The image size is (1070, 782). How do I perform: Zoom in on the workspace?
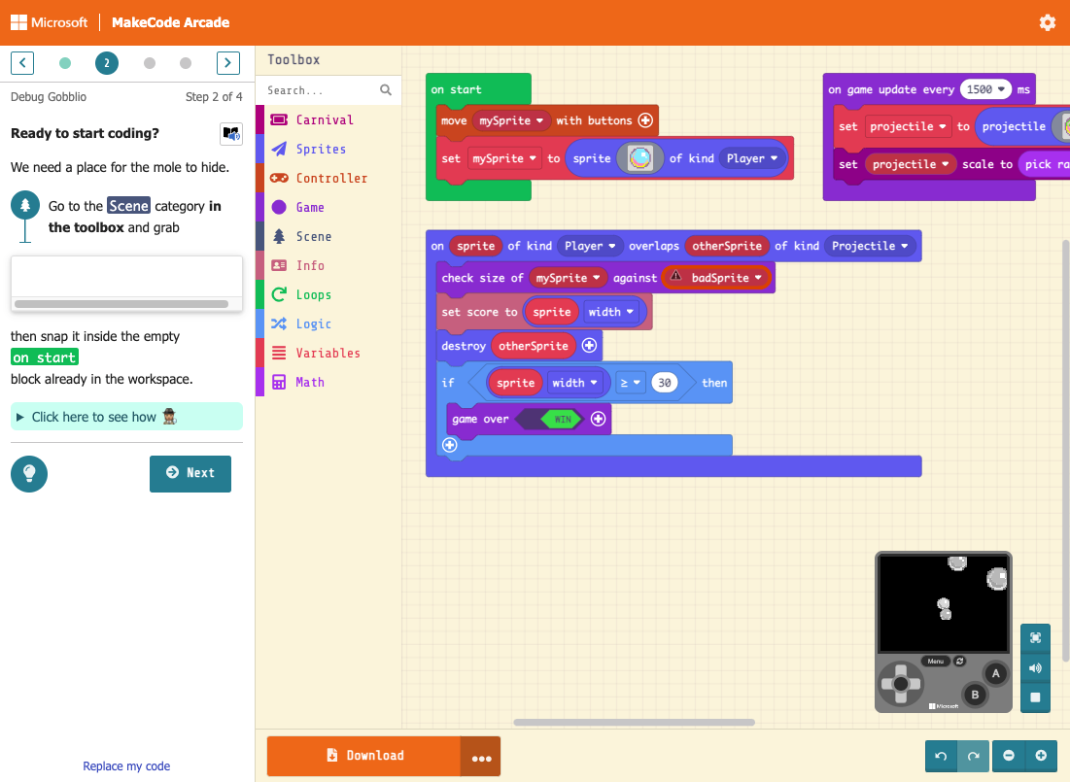pyautogui.click(x=1041, y=756)
